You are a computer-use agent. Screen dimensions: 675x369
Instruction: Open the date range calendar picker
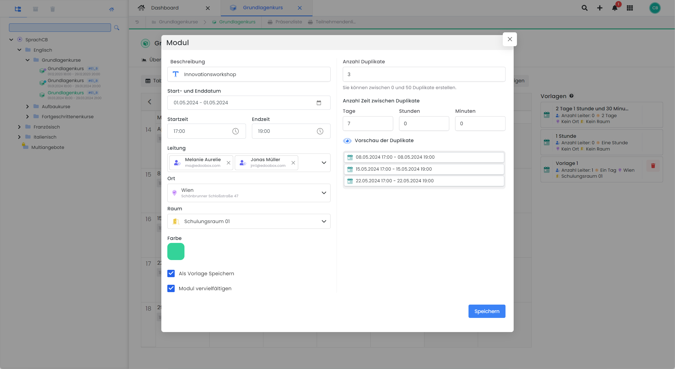(x=319, y=103)
